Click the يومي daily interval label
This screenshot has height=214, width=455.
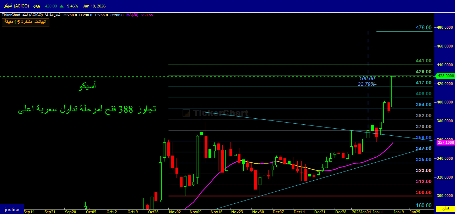point(37,6)
